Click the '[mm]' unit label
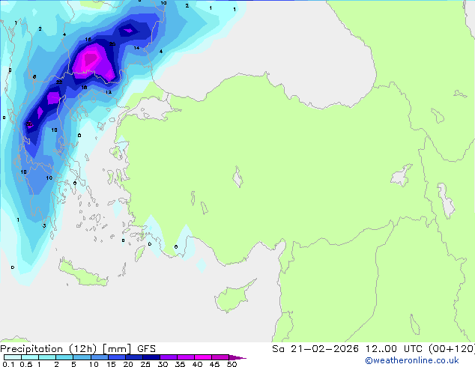The image size is (475, 367). (x=117, y=349)
